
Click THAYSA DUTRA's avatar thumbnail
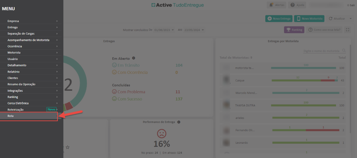[226, 105]
